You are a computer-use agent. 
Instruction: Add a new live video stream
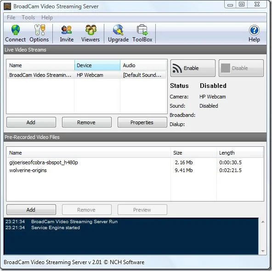tap(31, 122)
